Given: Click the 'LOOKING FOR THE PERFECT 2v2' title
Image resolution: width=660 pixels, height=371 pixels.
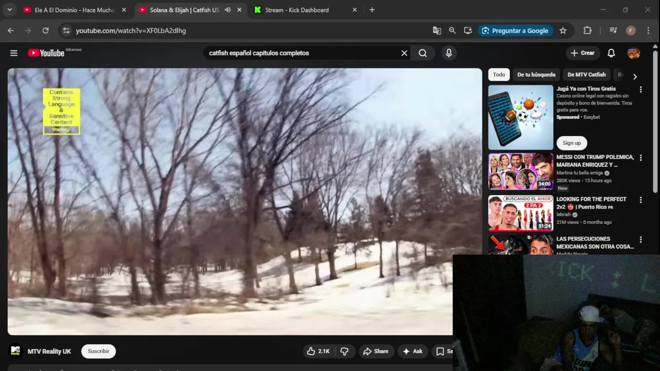Looking at the screenshot, I should [x=591, y=203].
